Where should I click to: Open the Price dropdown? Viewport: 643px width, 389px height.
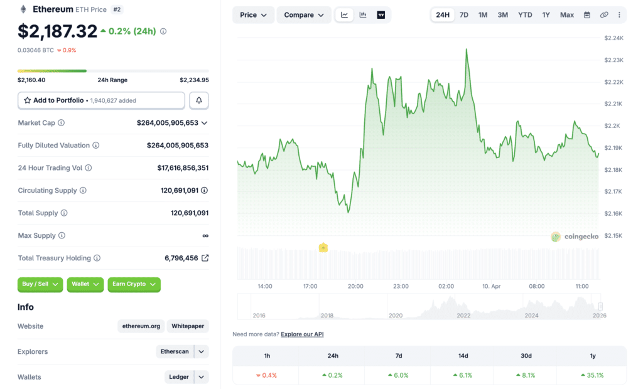(253, 14)
